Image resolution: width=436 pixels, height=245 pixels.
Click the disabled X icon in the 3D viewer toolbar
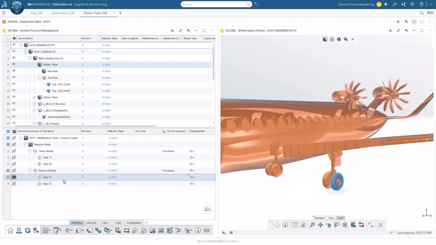click(x=381, y=225)
